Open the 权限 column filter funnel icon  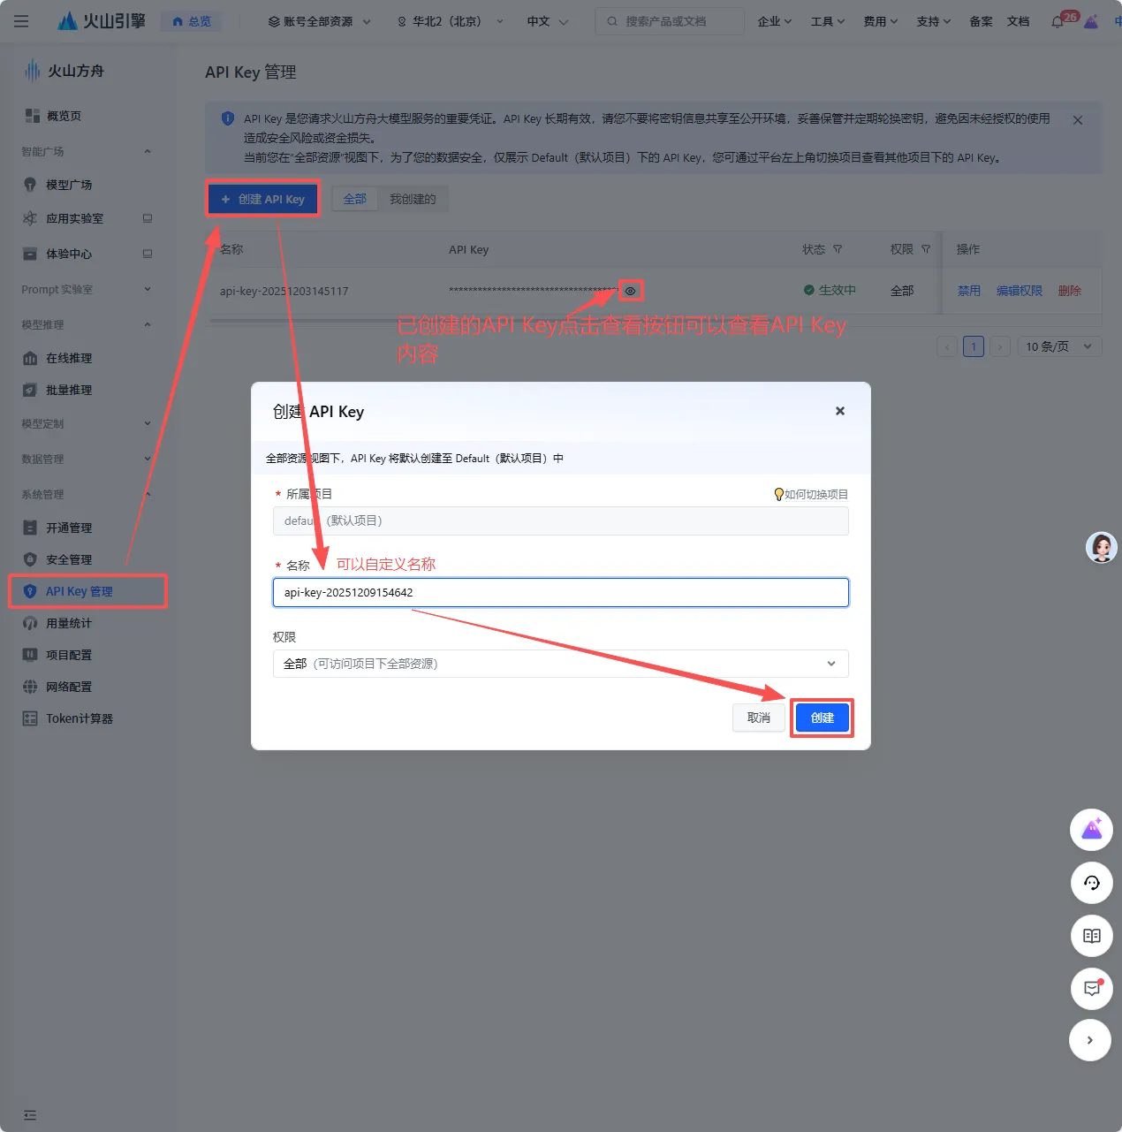point(926,249)
